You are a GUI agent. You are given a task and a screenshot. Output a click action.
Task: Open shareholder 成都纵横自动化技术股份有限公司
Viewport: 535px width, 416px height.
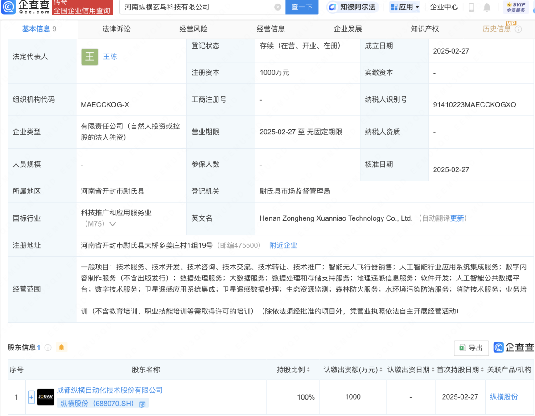pyautogui.click(x=110, y=390)
